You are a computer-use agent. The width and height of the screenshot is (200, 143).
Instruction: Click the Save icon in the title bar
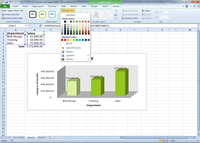(x=6, y=2)
